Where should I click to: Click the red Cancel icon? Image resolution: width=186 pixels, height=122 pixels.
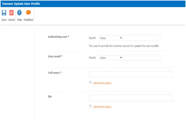click(12, 13)
